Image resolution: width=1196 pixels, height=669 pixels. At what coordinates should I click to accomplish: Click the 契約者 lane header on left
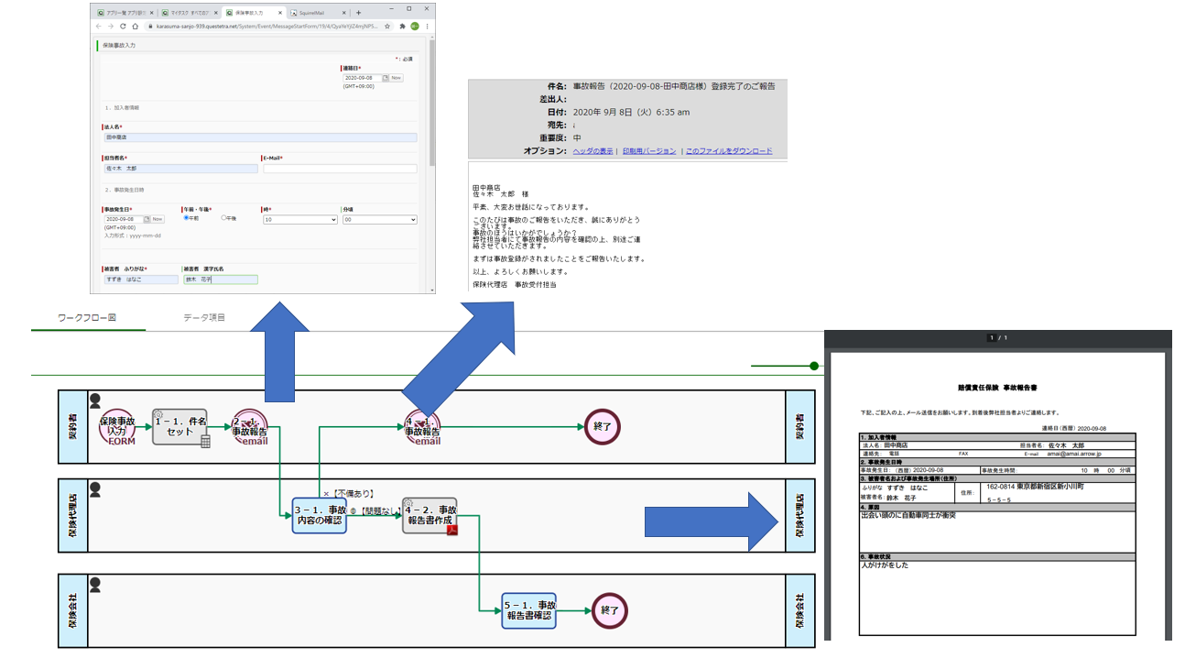[72, 426]
